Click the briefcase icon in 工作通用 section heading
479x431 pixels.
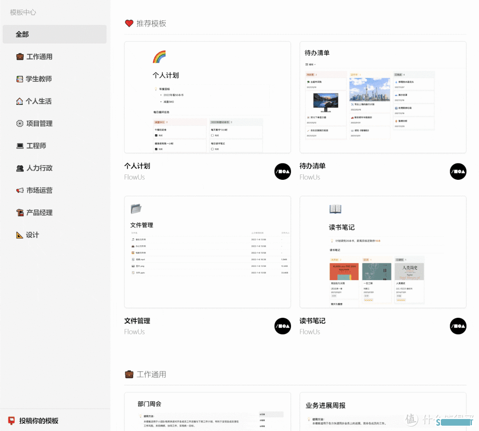pyautogui.click(x=129, y=374)
